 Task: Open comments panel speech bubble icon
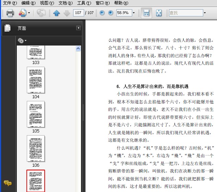pos(8,183)
